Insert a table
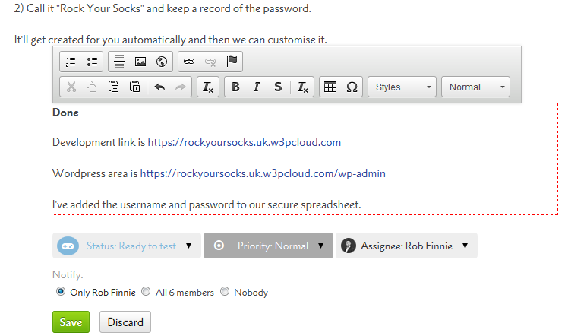Image resolution: width=568 pixels, height=336 pixels. 330,87
